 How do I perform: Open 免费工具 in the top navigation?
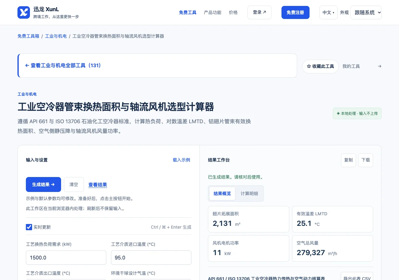tap(188, 12)
